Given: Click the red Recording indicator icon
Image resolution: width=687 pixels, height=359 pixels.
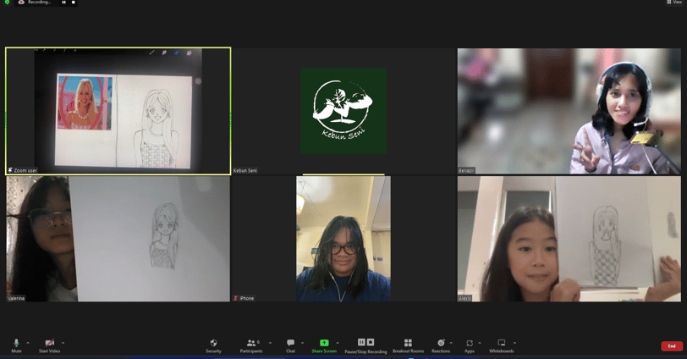Looking at the screenshot, I should (21, 3).
